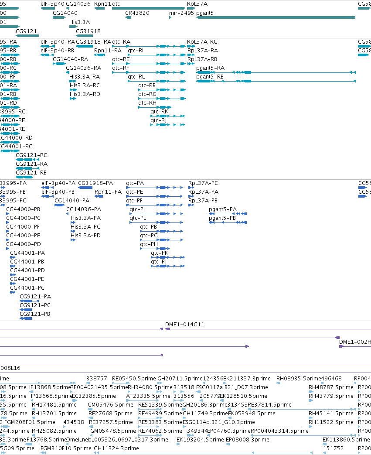Open EST EK211337.3prime label
The image size is (371, 455).
click(247, 379)
